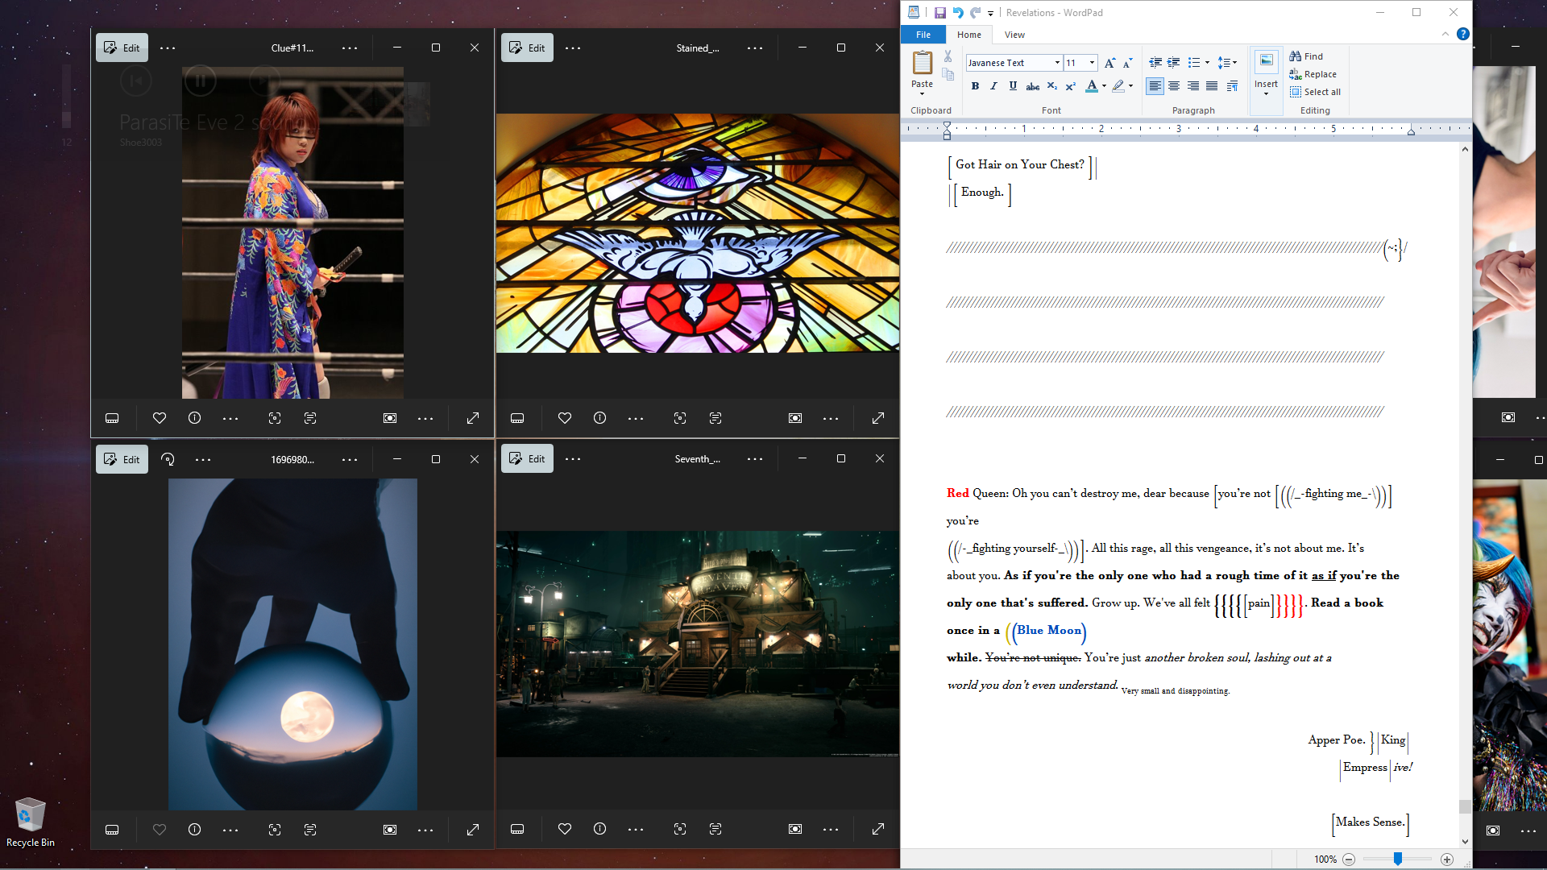Expand the Paste options arrow
This screenshot has height=870, width=1547.
tap(922, 93)
